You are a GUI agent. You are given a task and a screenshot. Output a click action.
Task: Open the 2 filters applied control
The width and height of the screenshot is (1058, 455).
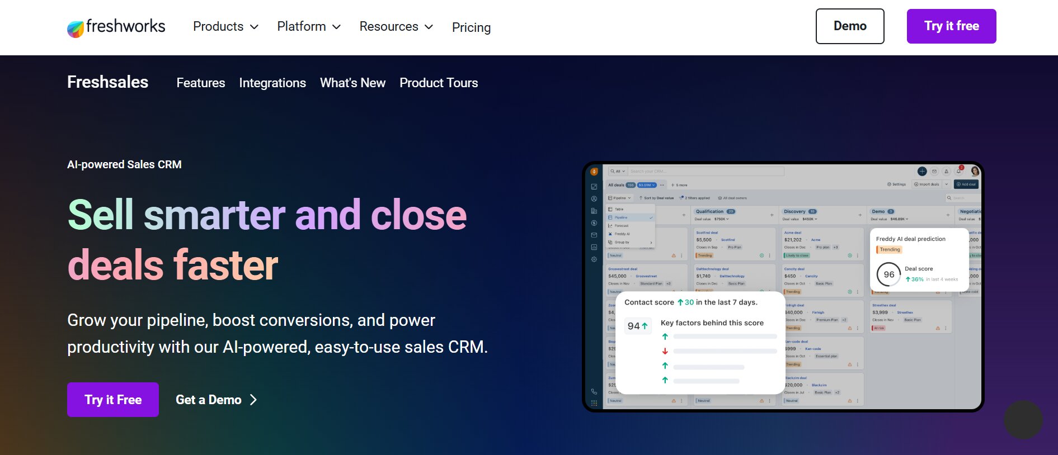(694, 198)
